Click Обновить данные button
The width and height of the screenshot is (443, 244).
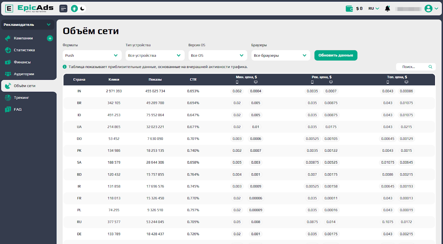336,55
